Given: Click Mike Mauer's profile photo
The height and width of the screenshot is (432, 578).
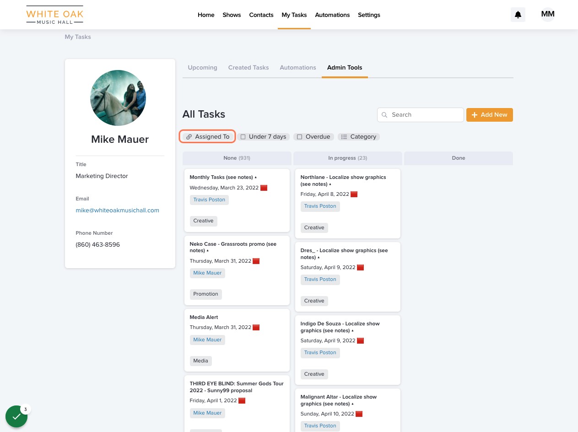Looking at the screenshot, I should click(118, 98).
